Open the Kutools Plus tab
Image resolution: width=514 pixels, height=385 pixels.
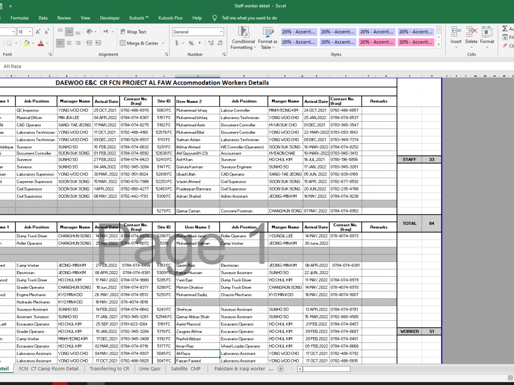171,18
